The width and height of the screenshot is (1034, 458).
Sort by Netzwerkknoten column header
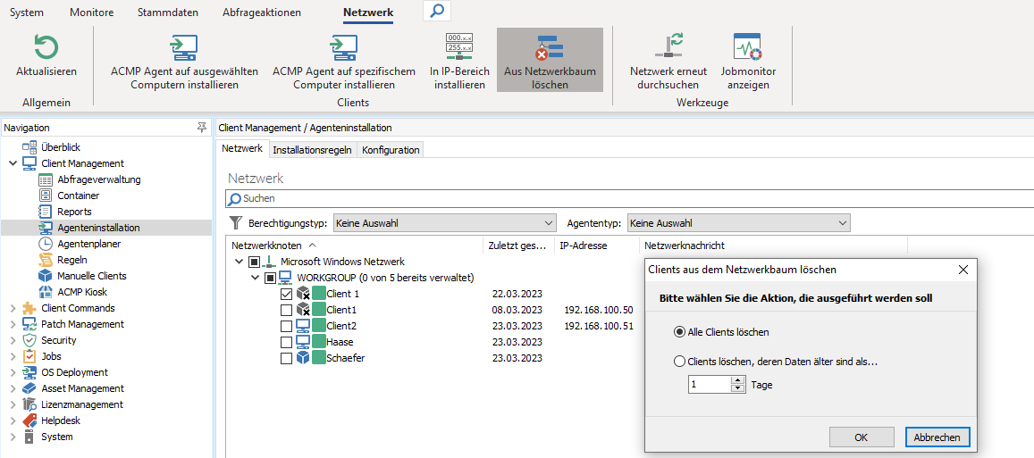tap(354, 246)
